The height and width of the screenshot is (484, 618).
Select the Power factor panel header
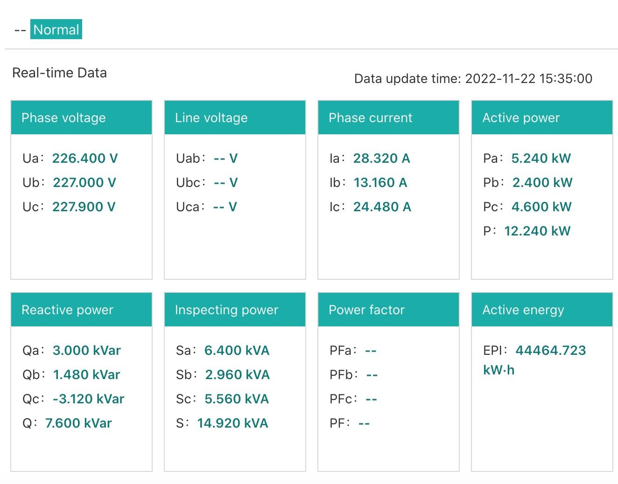(388, 310)
